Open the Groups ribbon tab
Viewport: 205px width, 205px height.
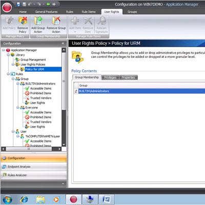[x=132, y=12]
